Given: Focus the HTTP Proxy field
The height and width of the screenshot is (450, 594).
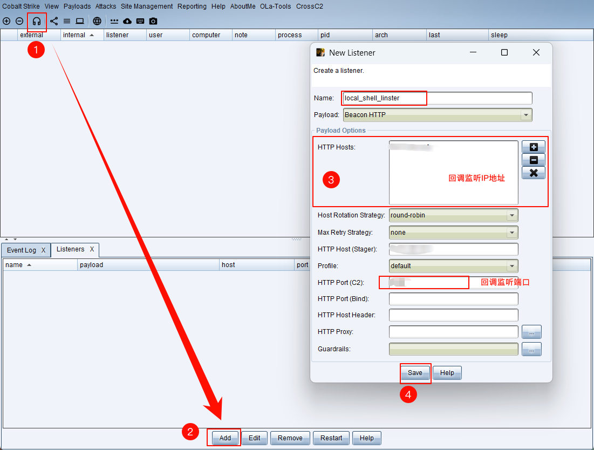Looking at the screenshot, I should coord(453,332).
